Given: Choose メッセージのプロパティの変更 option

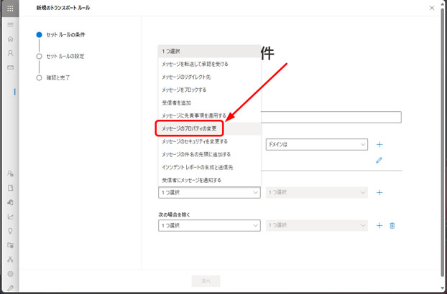Looking at the screenshot, I should pos(210,128).
